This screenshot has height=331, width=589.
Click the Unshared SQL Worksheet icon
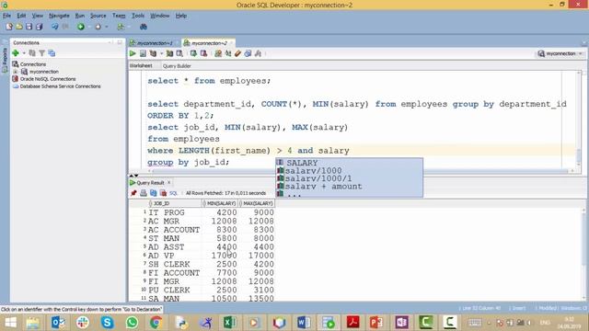218,53
